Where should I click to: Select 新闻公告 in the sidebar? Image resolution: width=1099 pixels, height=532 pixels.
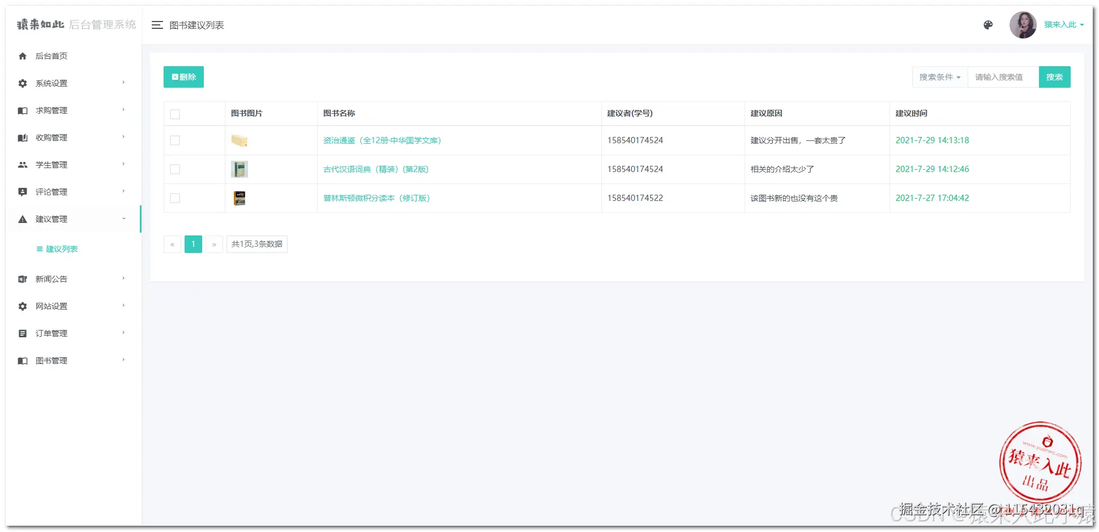(52, 279)
